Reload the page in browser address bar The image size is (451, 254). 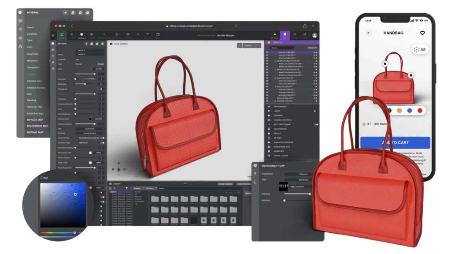[x=236, y=26]
